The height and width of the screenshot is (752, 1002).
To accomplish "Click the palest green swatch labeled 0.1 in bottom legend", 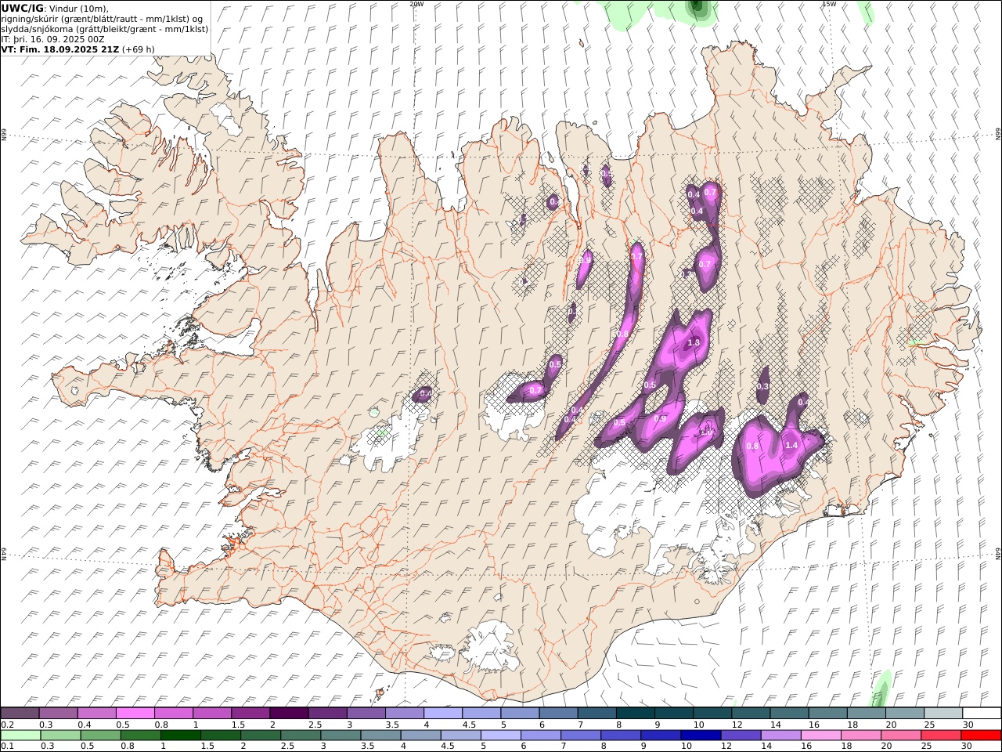I will 20,736.
